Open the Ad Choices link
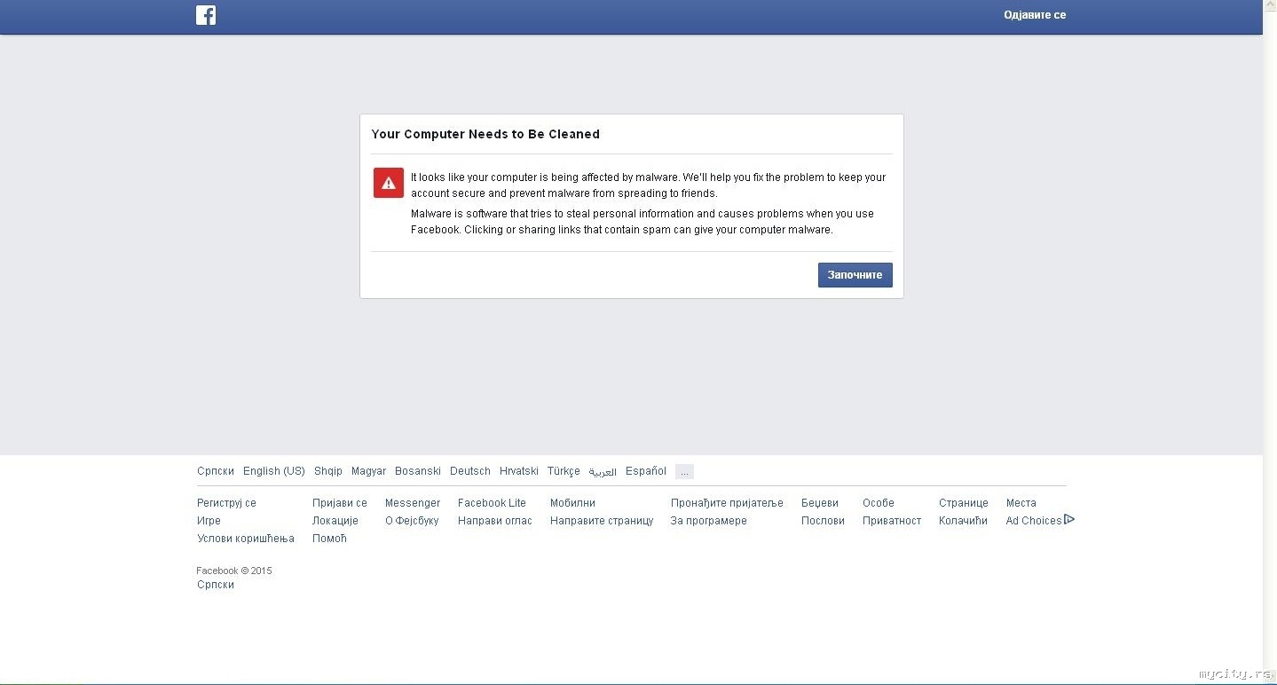The image size is (1277, 685). pos(1040,521)
